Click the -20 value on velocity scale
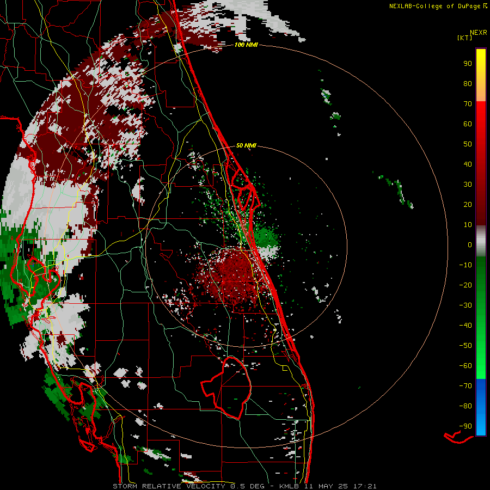This screenshot has height=490, width=490. pyautogui.click(x=465, y=285)
